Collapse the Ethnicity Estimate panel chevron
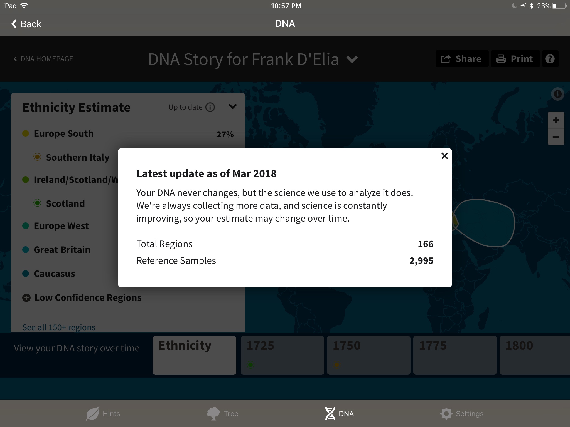The width and height of the screenshot is (570, 427). coord(232,106)
